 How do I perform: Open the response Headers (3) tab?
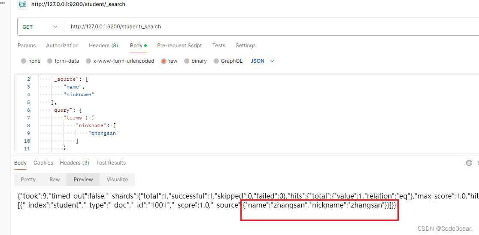[75, 163]
